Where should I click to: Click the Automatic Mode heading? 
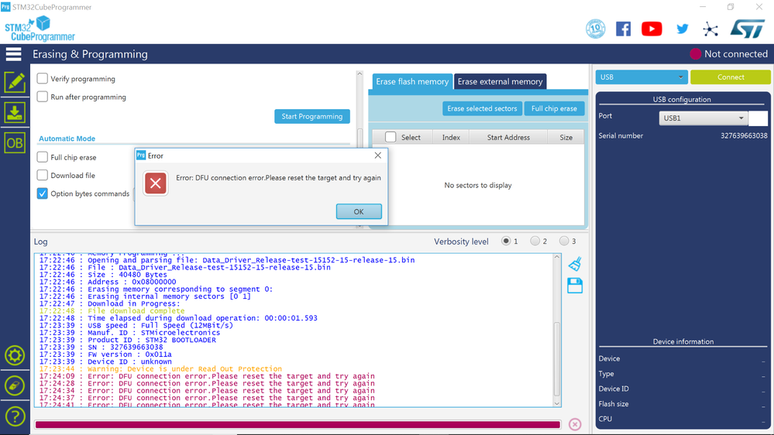coord(67,139)
